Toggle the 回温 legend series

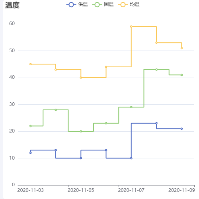pyautogui.click(x=103, y=4)
